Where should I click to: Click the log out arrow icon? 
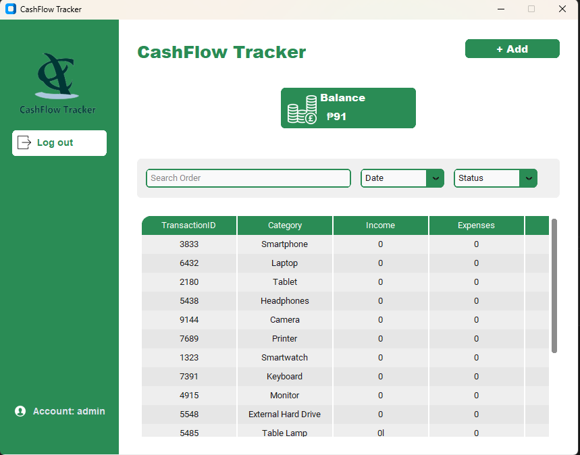tap(24, 142)
